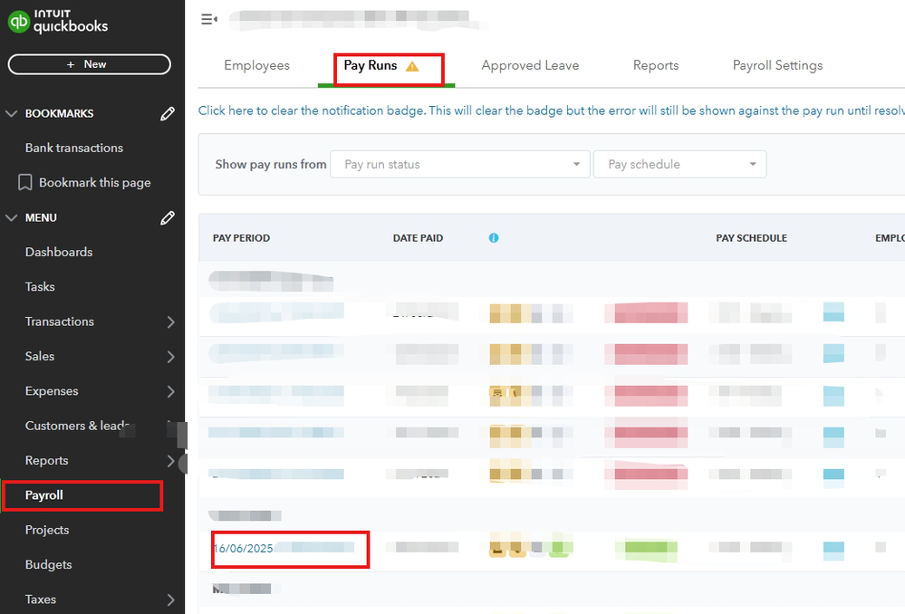Edit bookmarks with the pencil icon

pos(168,114)
